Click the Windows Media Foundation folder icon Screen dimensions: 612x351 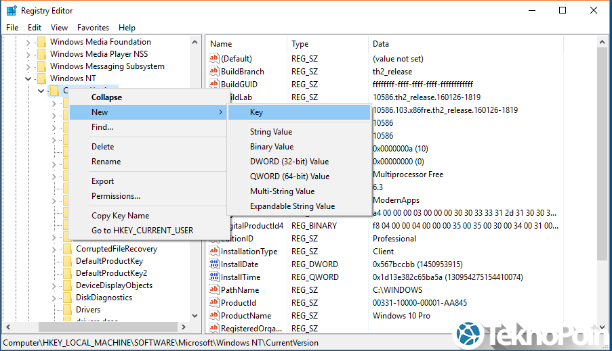pyautogui.click(x=41, y=42)
